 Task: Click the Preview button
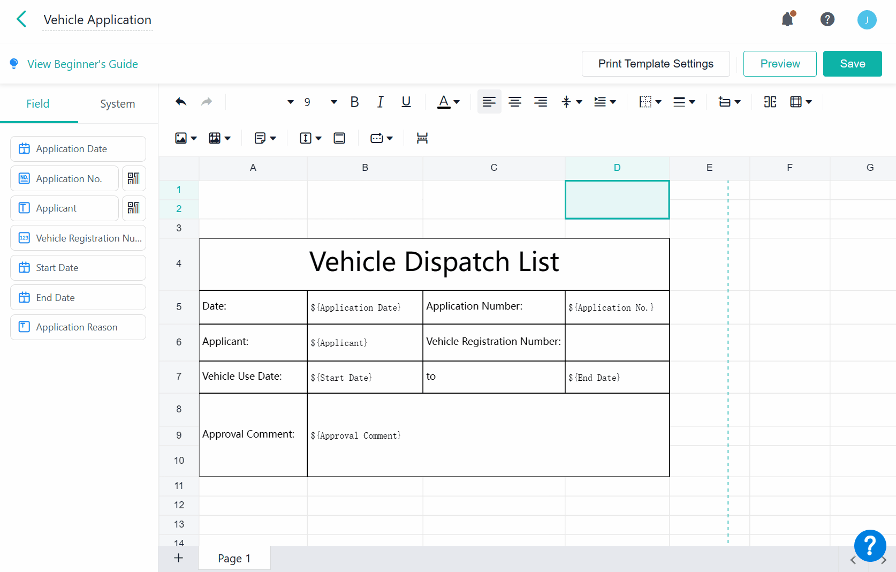point(779,64)
